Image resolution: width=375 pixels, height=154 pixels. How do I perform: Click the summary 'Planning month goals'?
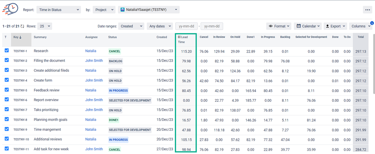pos(50,119)
